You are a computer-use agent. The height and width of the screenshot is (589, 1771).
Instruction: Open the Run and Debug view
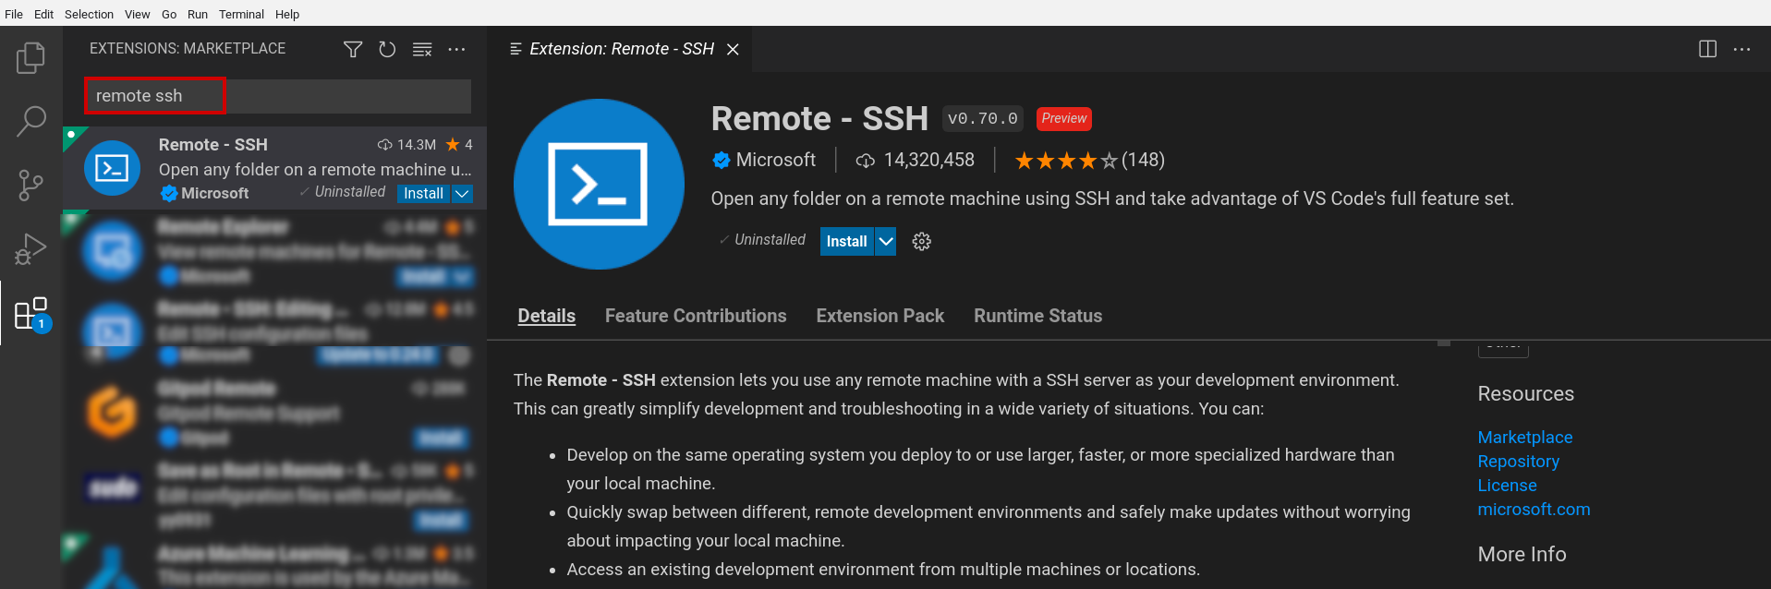click(x=30, y=248)
